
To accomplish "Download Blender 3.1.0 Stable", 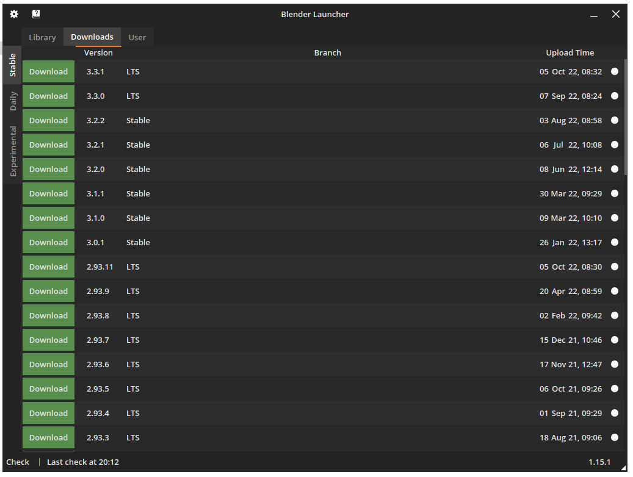I will [48, 218].
